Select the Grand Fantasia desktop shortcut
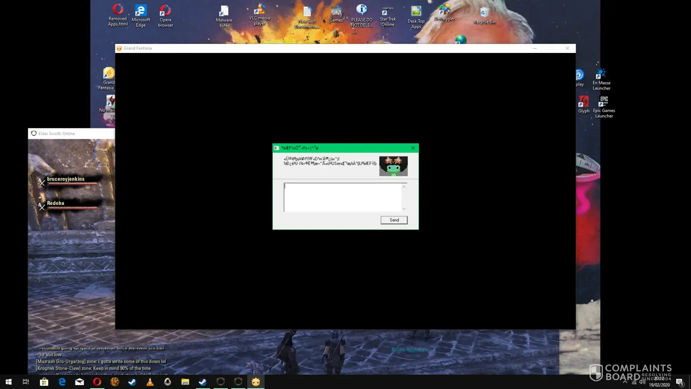Screen dimensions: 691x389 [x=108, y=79]
